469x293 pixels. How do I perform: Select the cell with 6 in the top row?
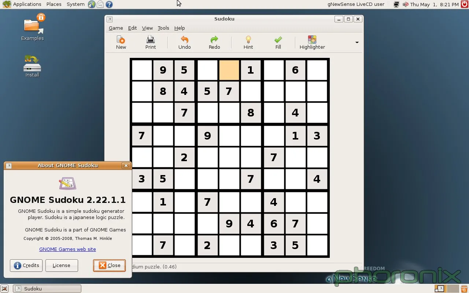(295, 70)
